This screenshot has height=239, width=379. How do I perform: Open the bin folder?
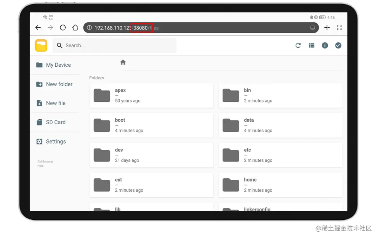coord(280,95)
